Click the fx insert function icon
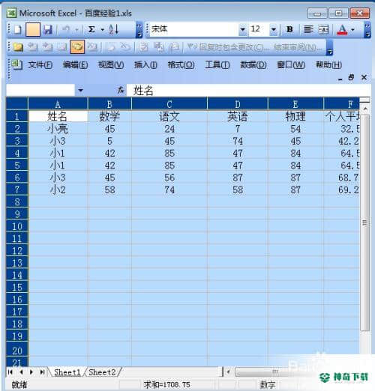This screenshot has width=375, height=391. (121, 90)
